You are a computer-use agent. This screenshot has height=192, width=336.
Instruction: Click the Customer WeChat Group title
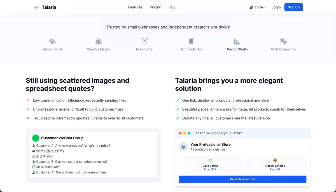click(x=62, y=138)
